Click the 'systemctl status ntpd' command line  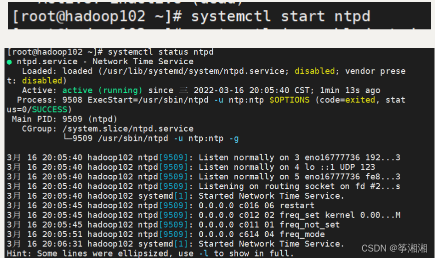pyautogui.click(x=110, y=52)
